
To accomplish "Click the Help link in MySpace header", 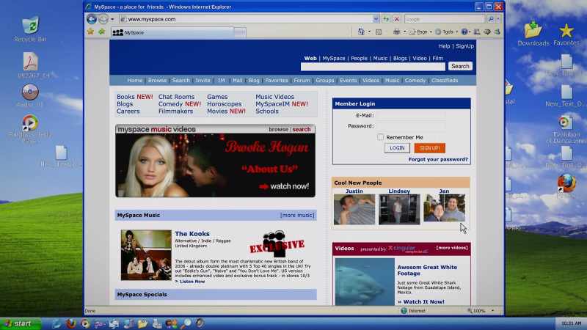I will pyautogui.click(x=444, y=46).
